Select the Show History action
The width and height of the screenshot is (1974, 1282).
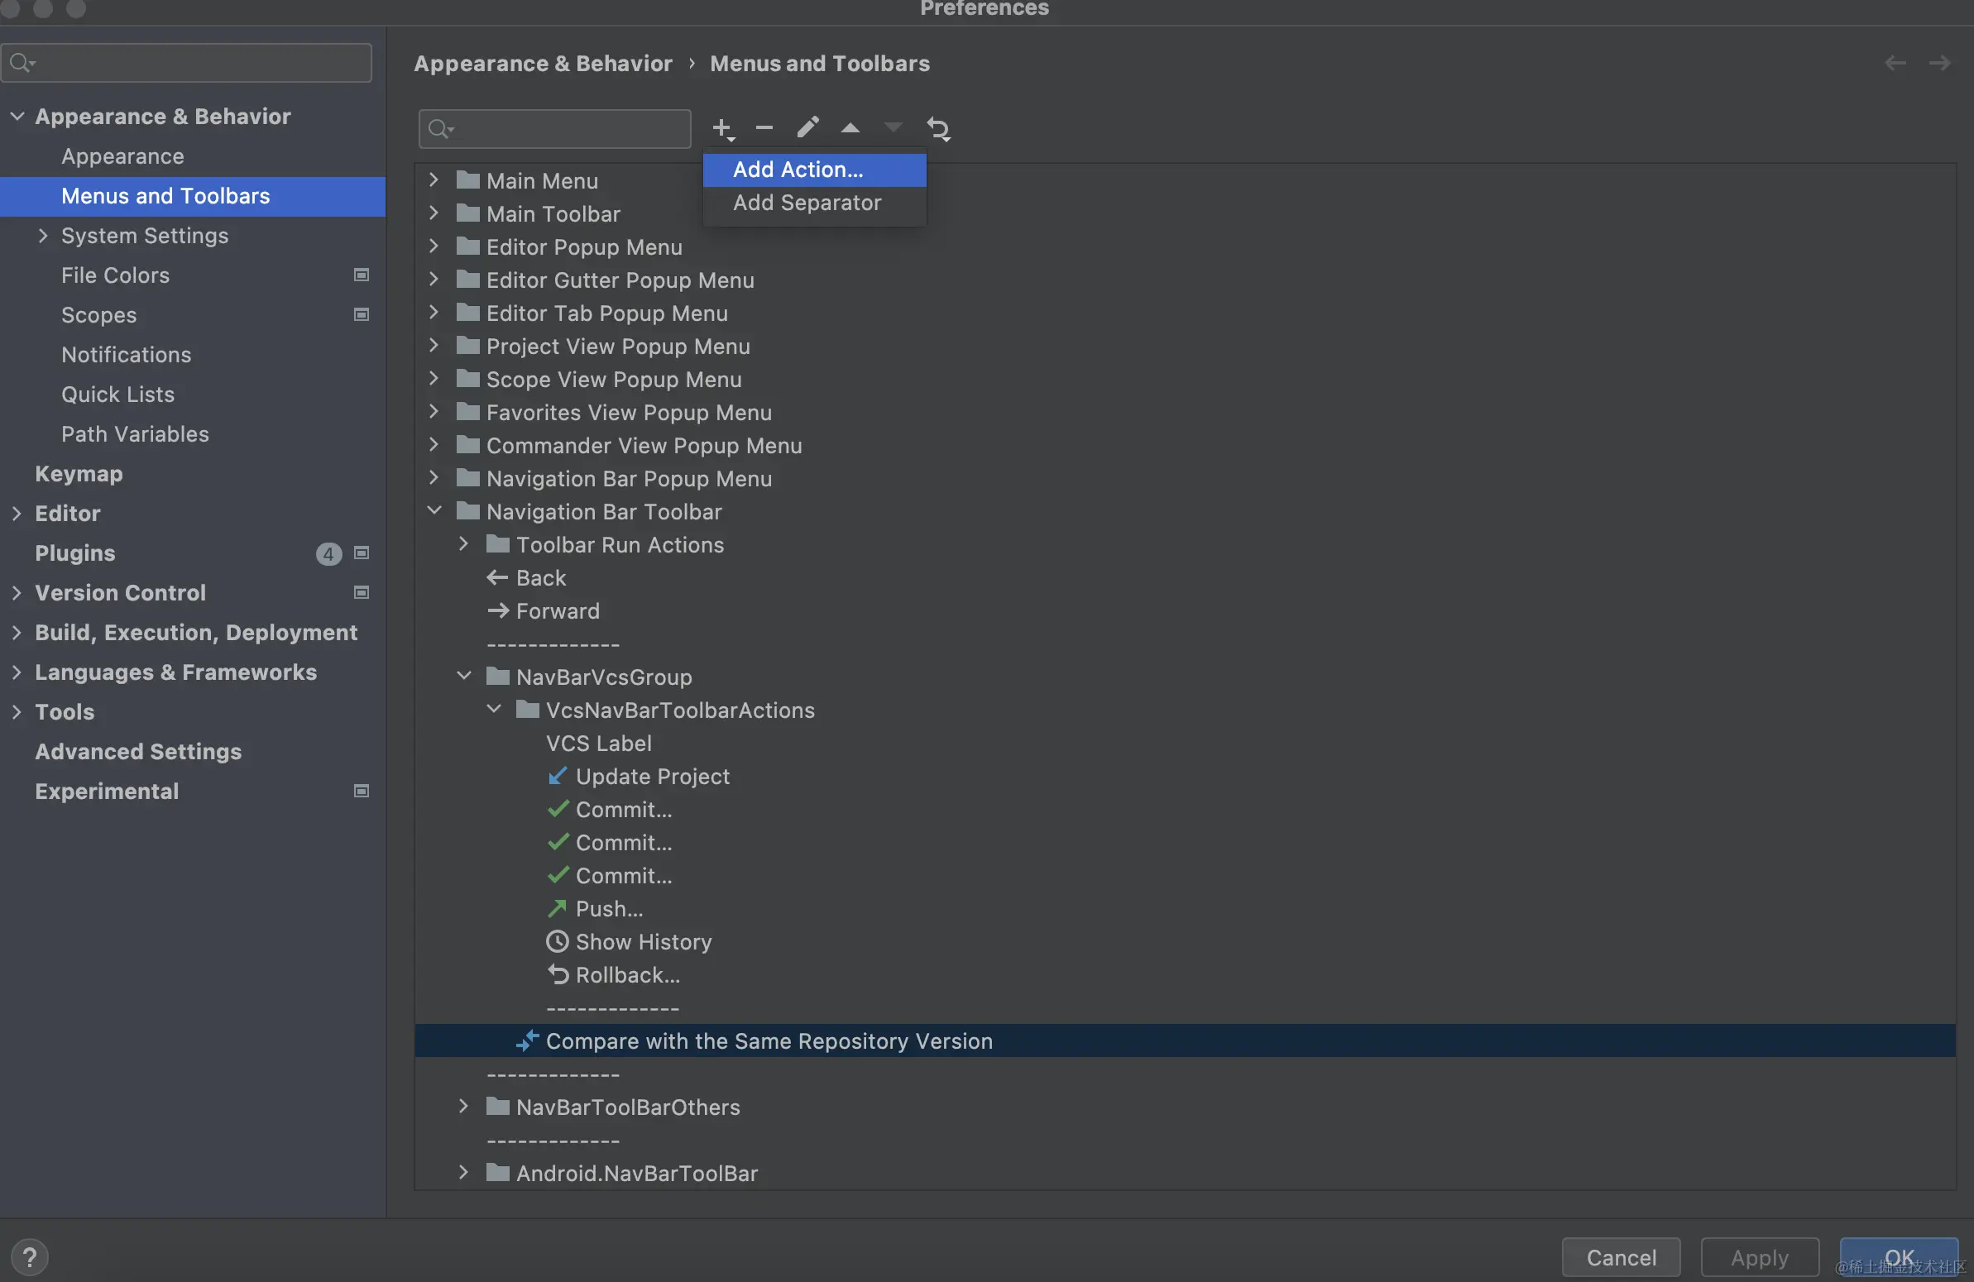643,942
